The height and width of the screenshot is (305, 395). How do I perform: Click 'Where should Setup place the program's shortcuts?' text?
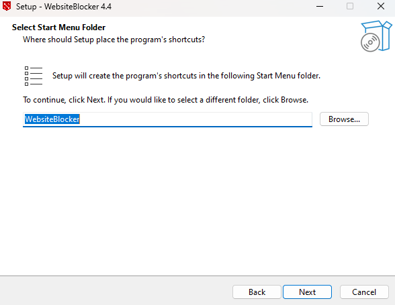[114, 40]
